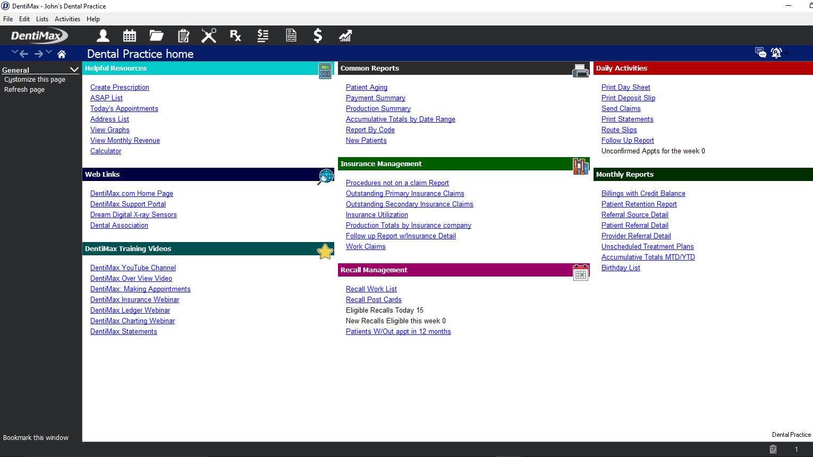
Task: Open Unscheduled Treatment Plans link
Action: (648, 247)
